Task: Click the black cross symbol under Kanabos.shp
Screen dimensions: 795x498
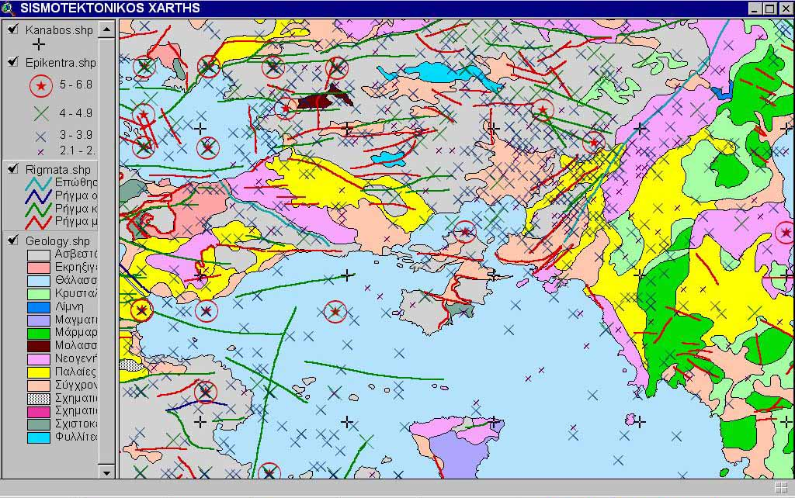Action: click(x=39, y=44)
